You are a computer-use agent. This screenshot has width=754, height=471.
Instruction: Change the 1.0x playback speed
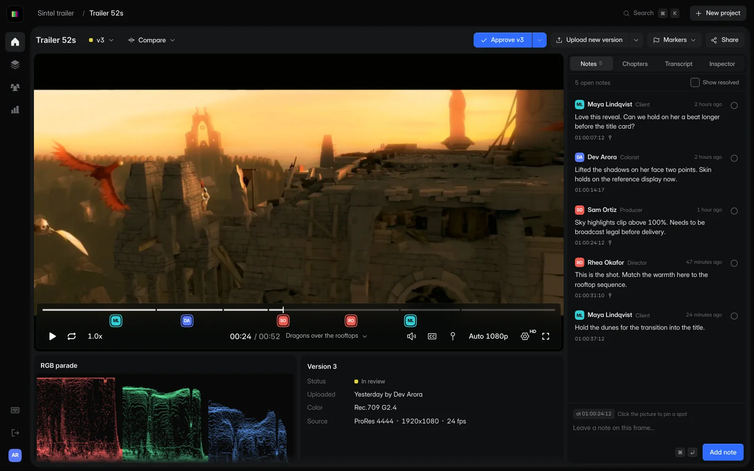pos(95,336)
